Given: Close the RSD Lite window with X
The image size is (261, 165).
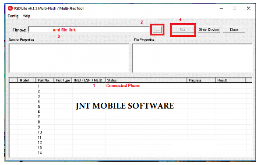Looking at the screenshot, I should (248, 8).
